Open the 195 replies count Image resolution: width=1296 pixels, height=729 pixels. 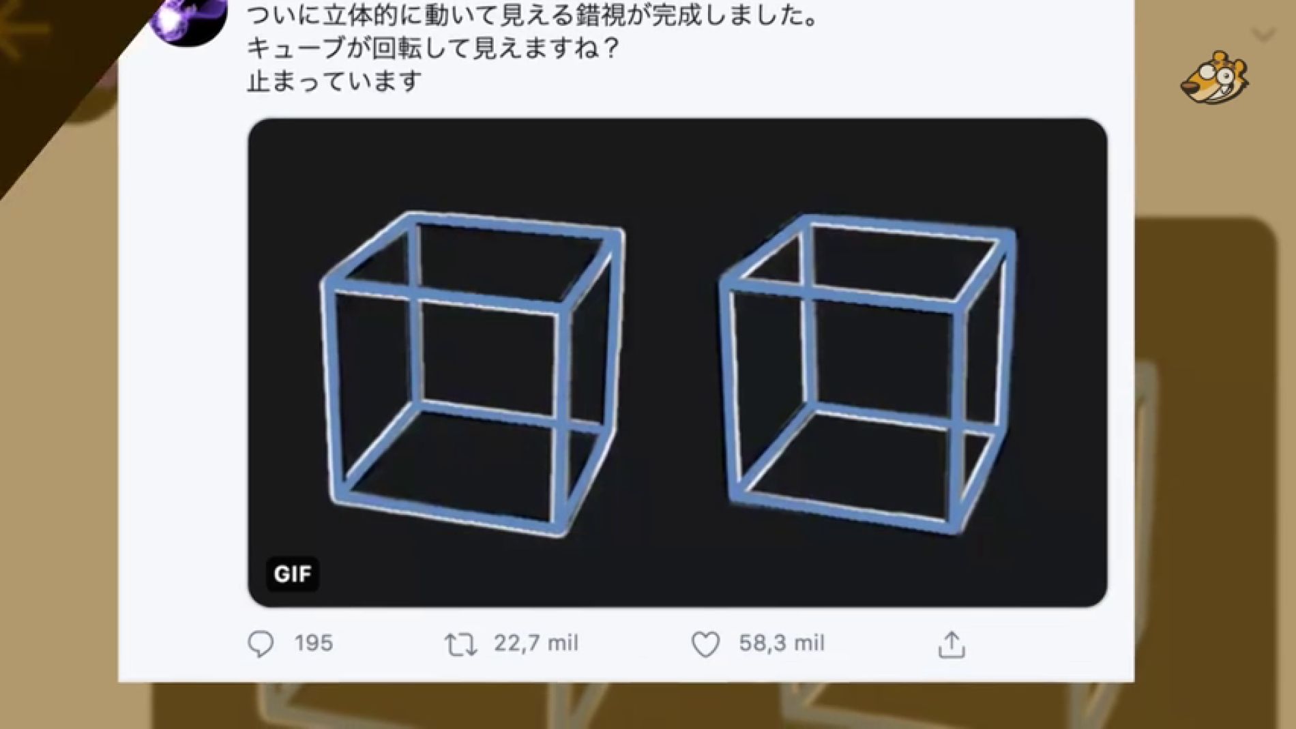point(314,643)
